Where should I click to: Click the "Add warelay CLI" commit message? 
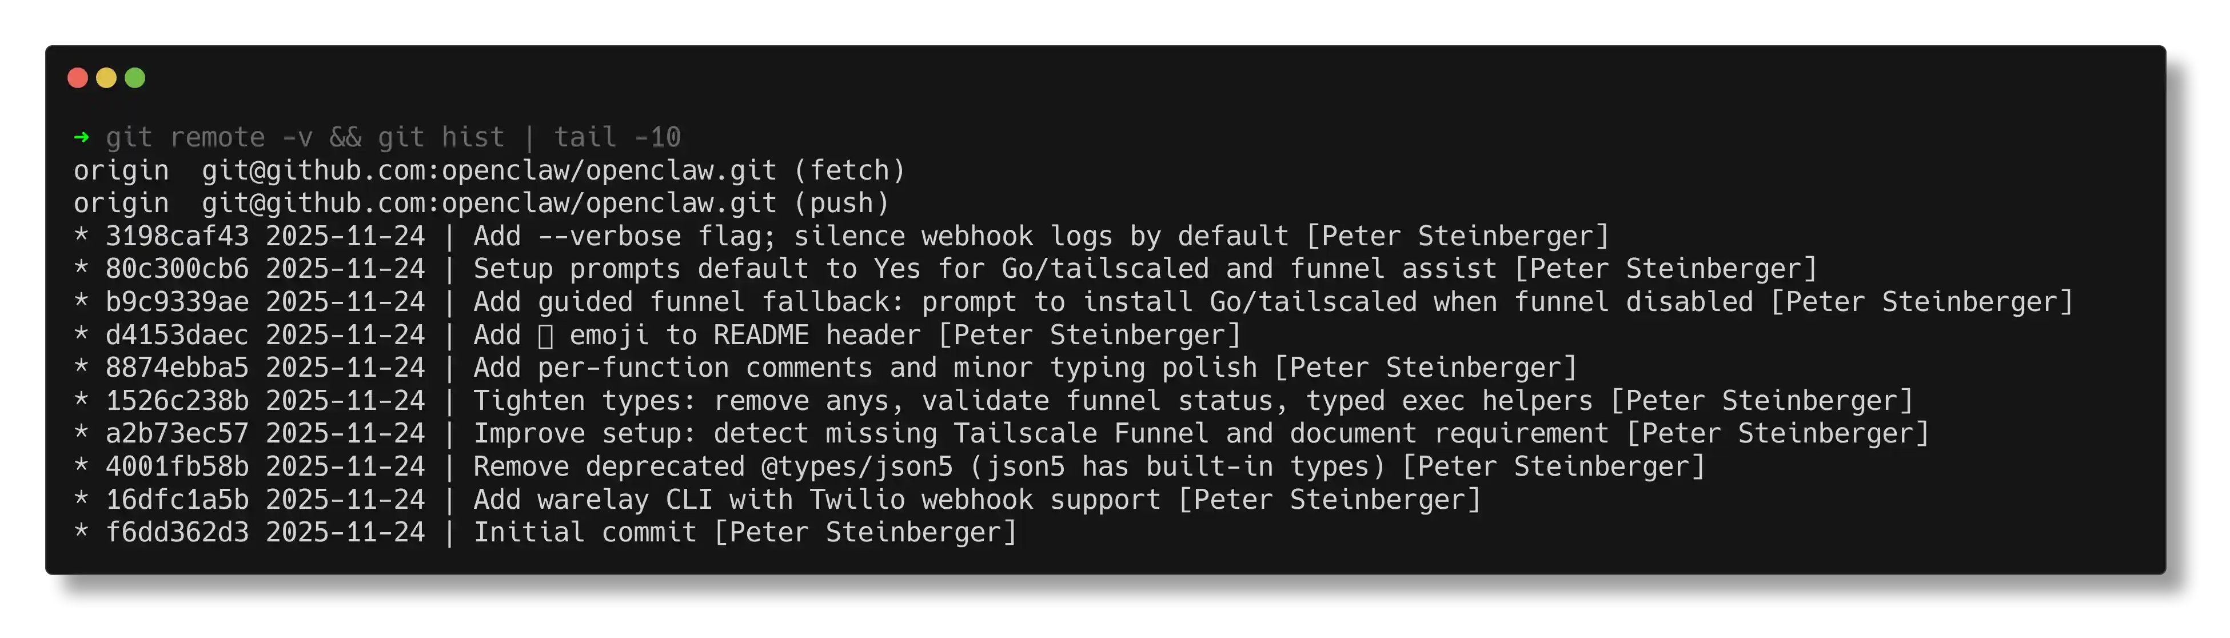click(816, 500)
